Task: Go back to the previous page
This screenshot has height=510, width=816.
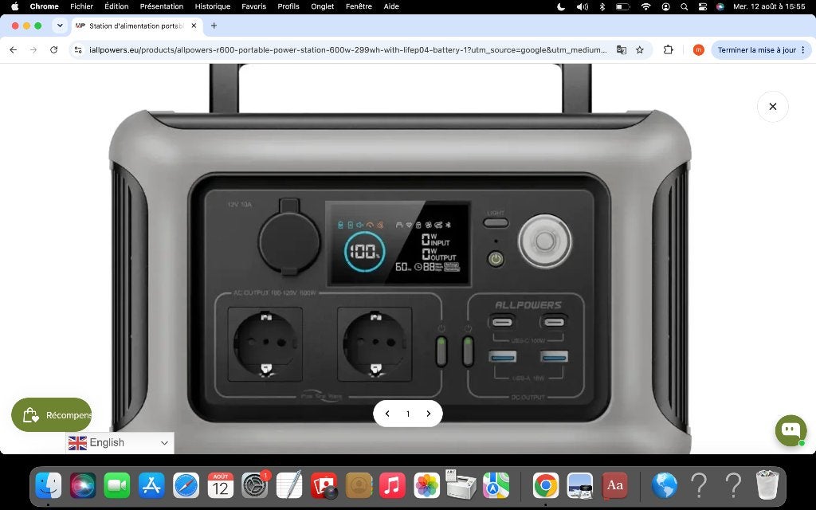Action: (x=13, y=50)
